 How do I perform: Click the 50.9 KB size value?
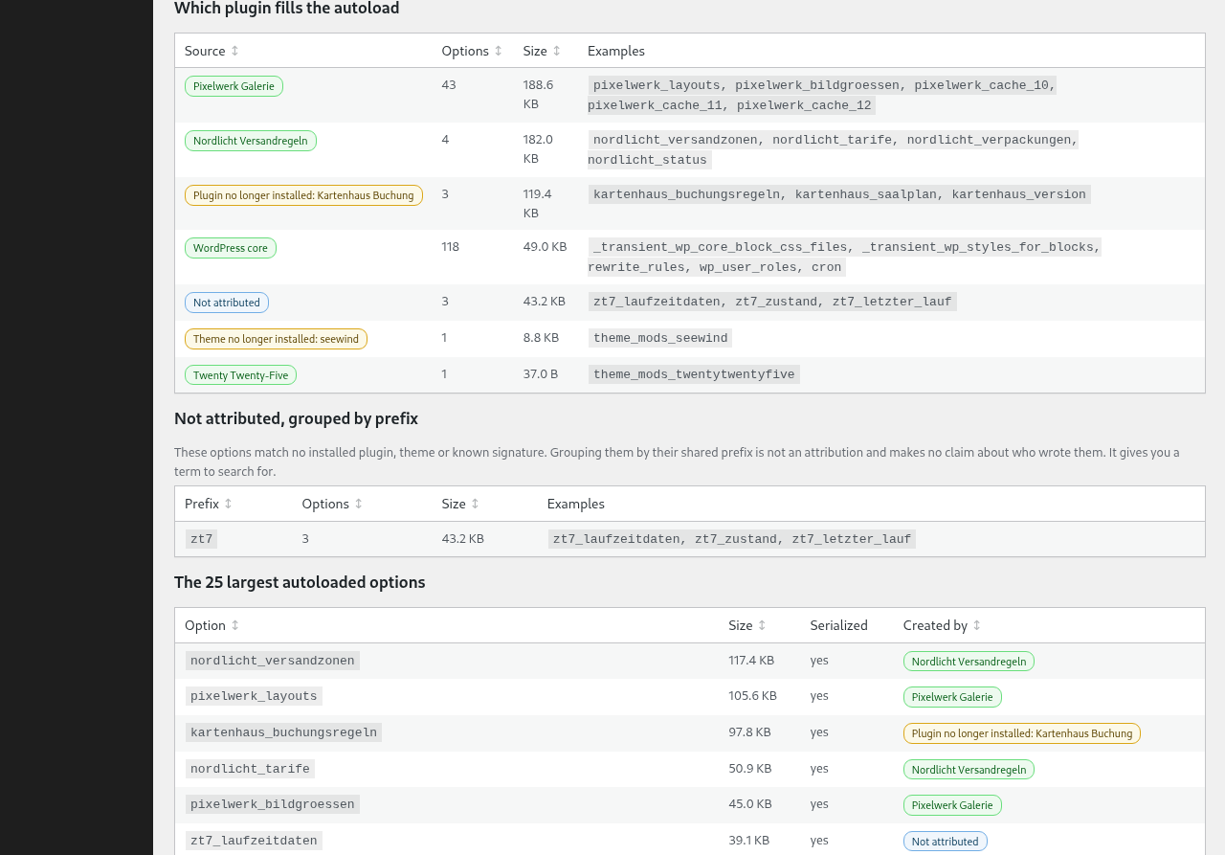tap(750, 768)
